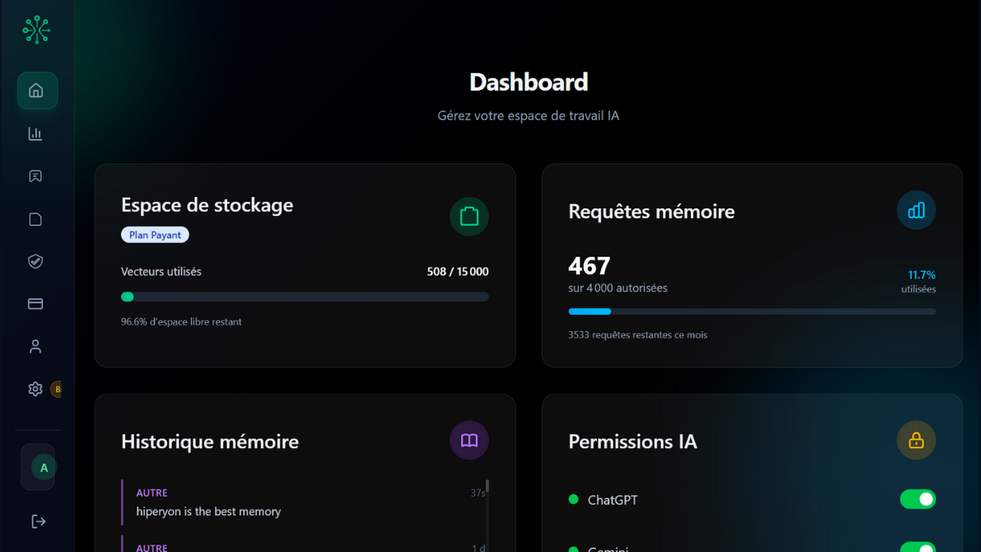Click the logout arrow icon
This screenshot has height=552, width=981.
pos(38,522)
